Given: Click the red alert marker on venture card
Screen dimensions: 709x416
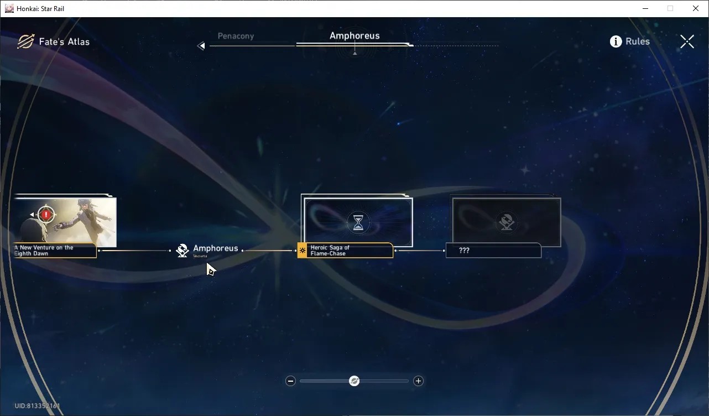Looking at the screenshot, I should click(x=46, y=214).
